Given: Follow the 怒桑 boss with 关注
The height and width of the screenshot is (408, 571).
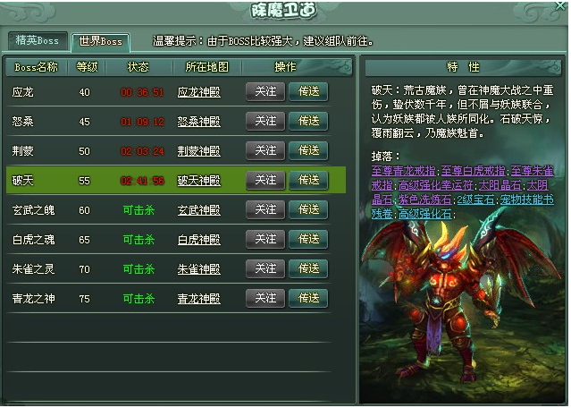Looking at the screenshot, I should [265, 121].
